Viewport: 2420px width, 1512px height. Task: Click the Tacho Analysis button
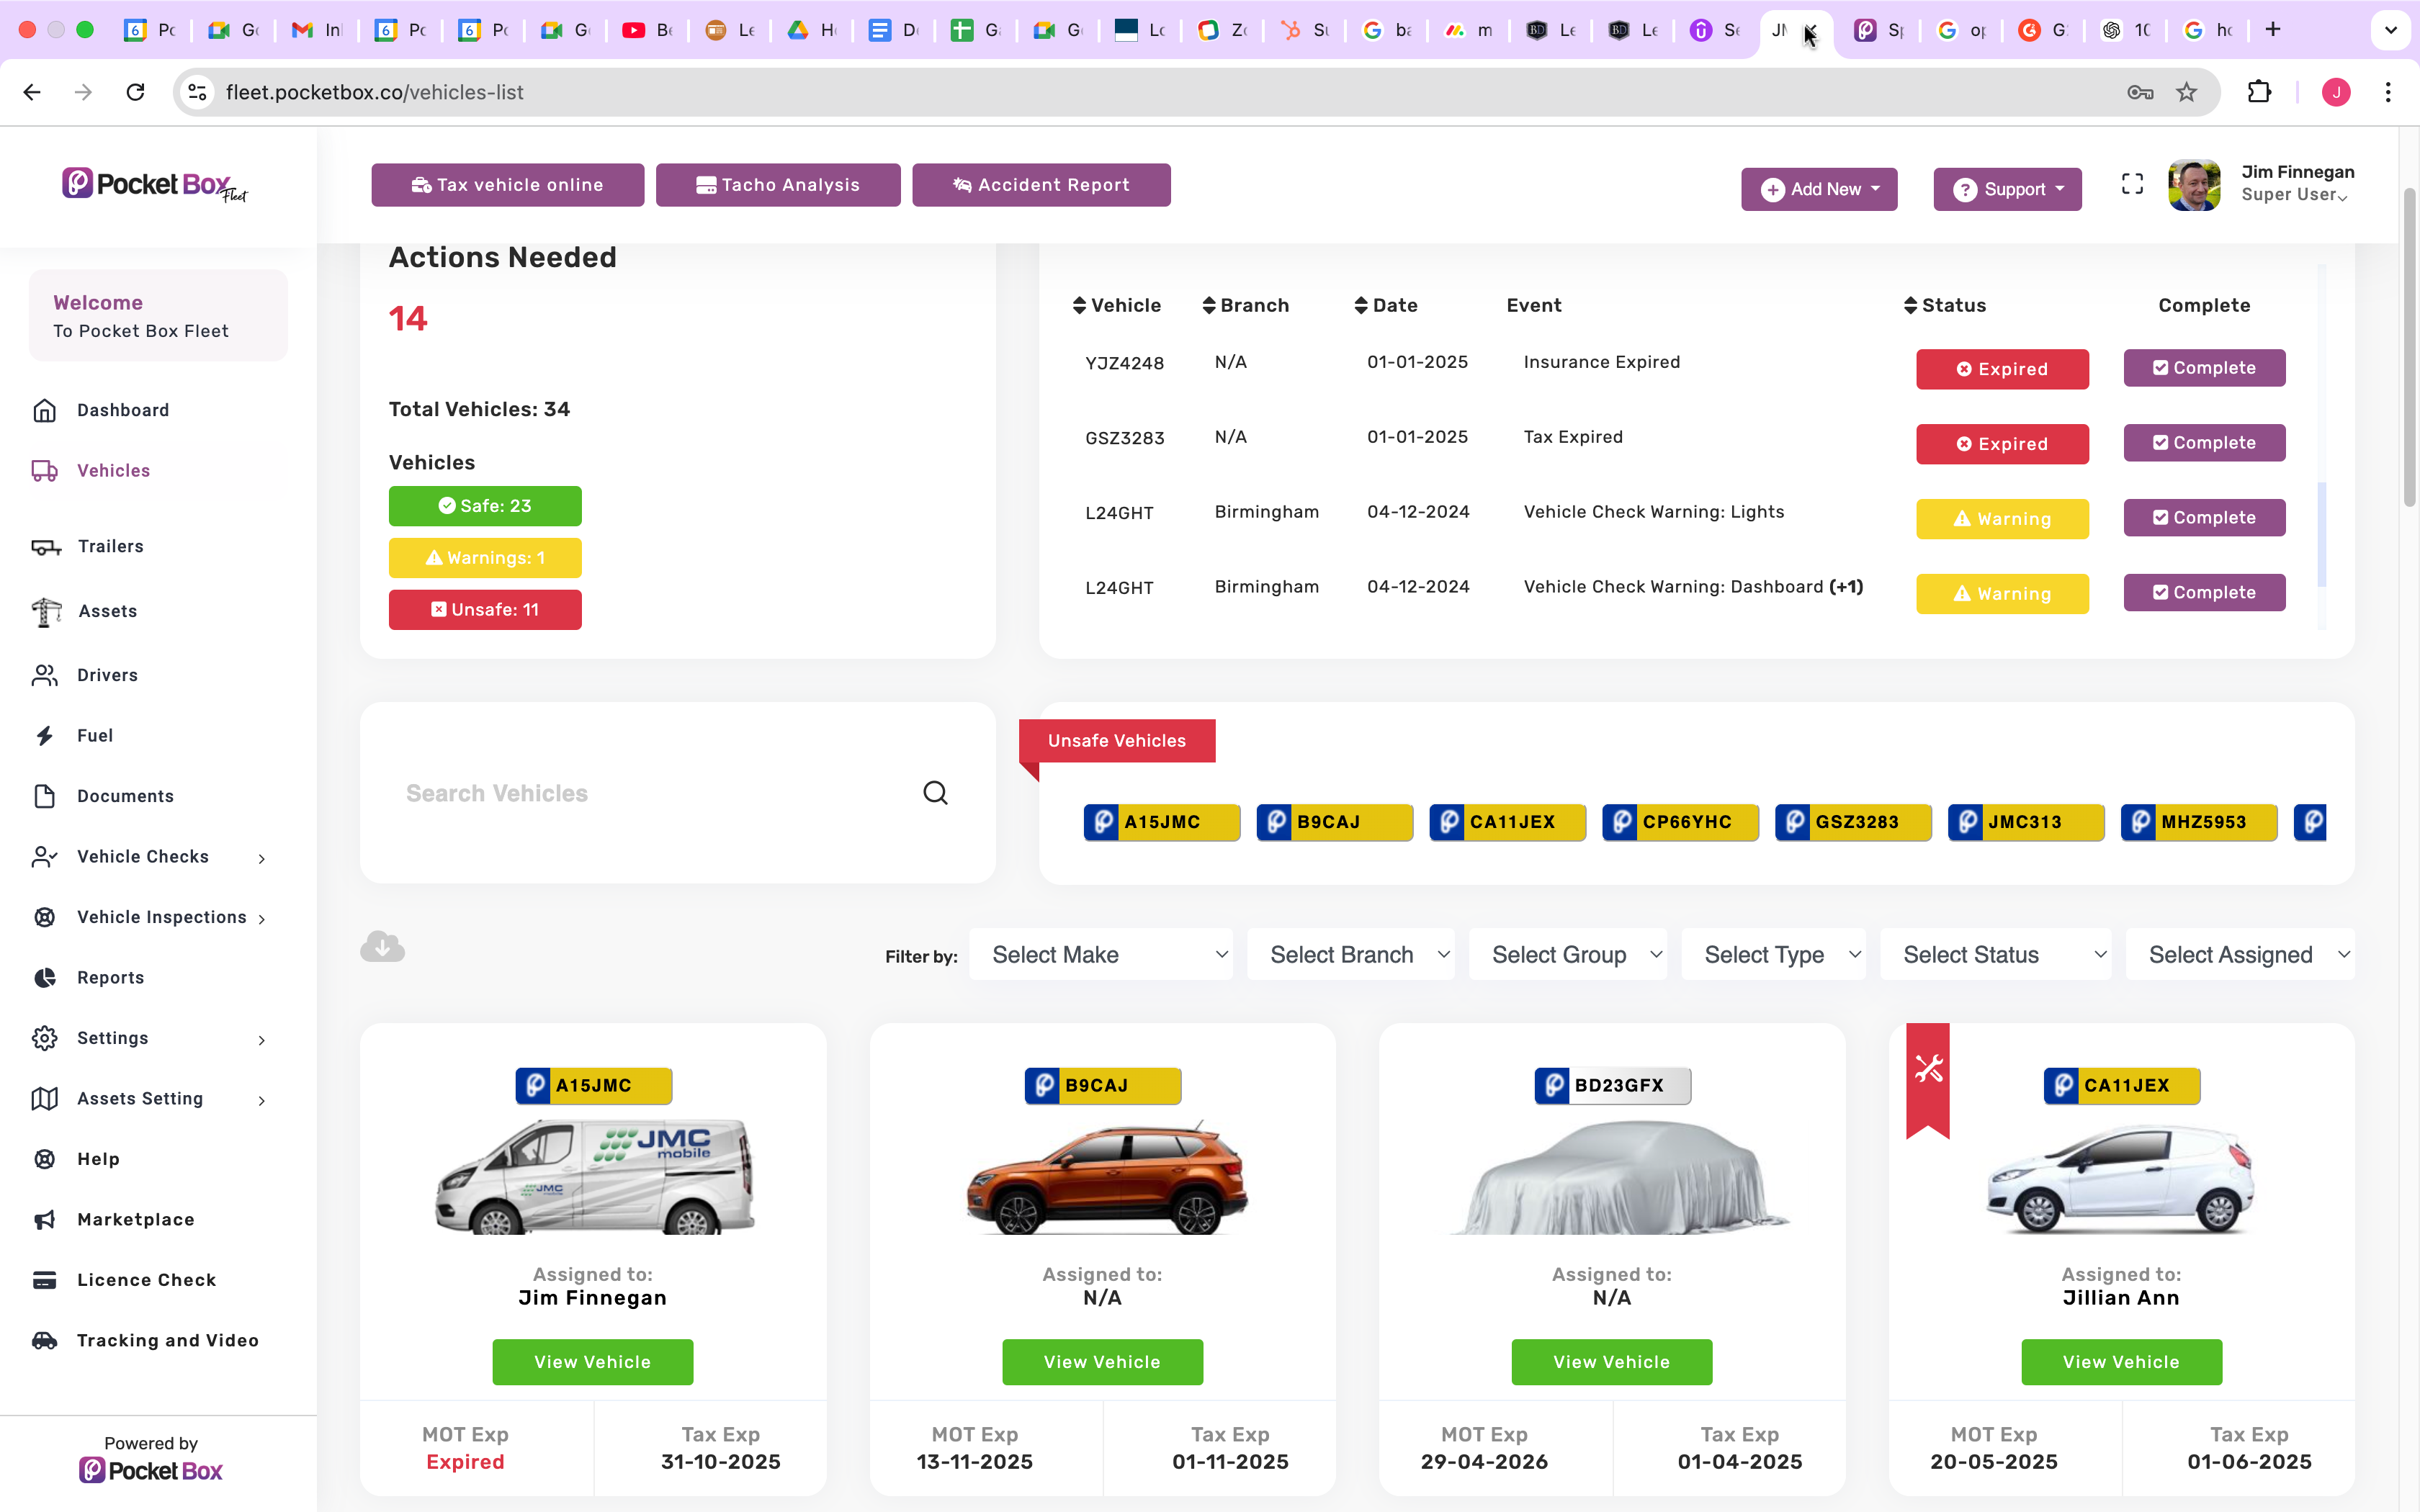[778, 185]
